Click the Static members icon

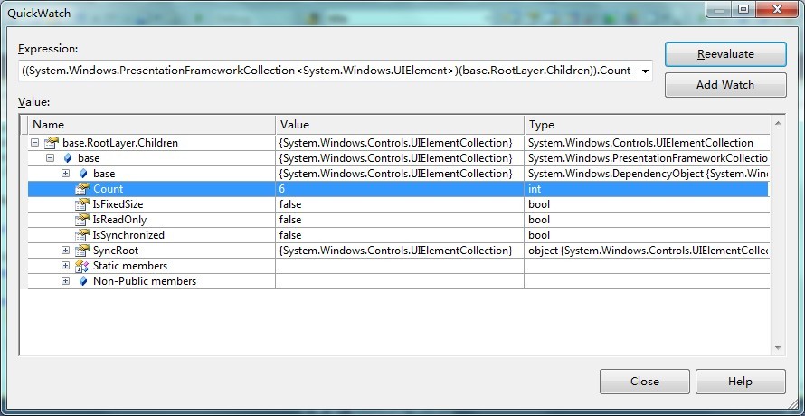pos(82,266)
